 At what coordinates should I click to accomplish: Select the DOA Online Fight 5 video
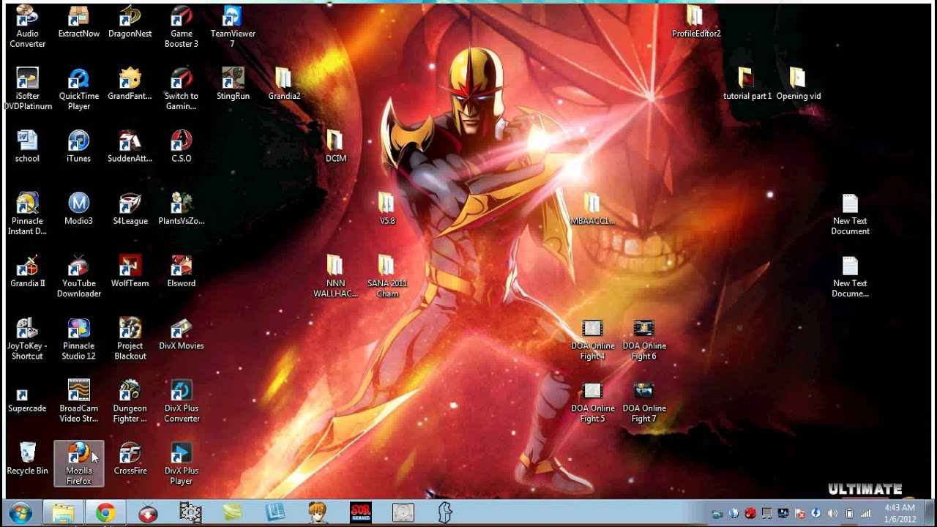pos(592,401)
